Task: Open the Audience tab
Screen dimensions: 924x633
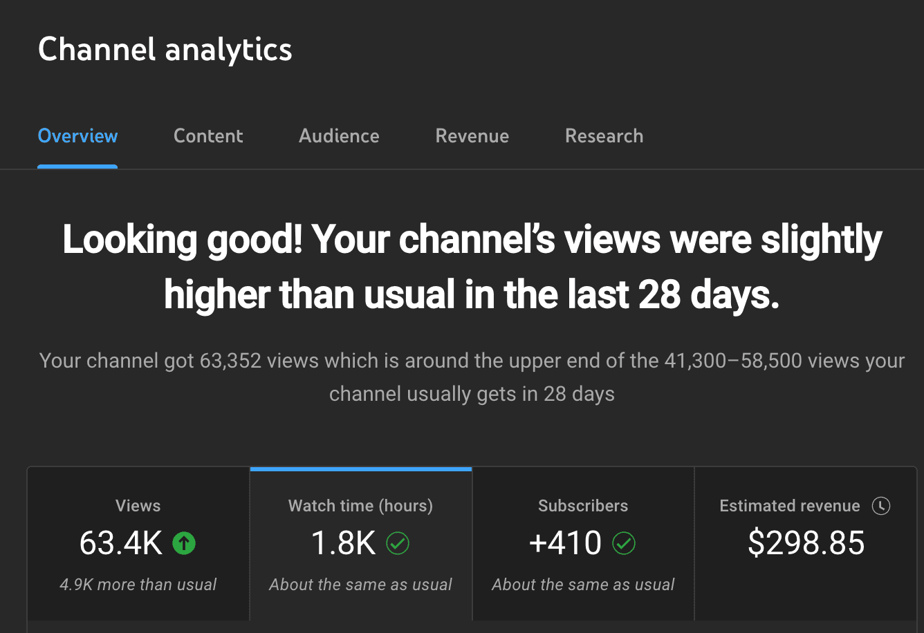Action: [x=338, y=136]
